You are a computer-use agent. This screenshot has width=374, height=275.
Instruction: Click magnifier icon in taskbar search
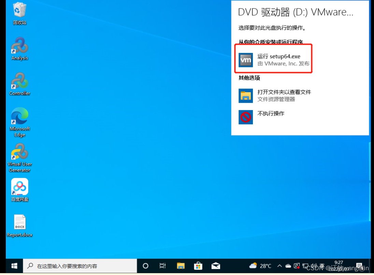(30, 265)
